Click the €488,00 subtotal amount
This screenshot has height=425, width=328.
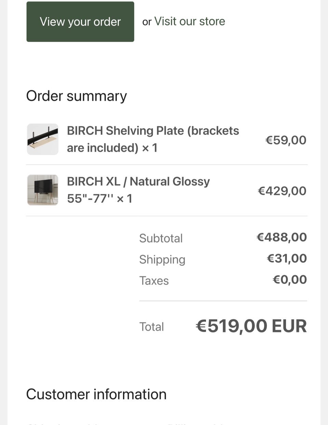[282, 237]
